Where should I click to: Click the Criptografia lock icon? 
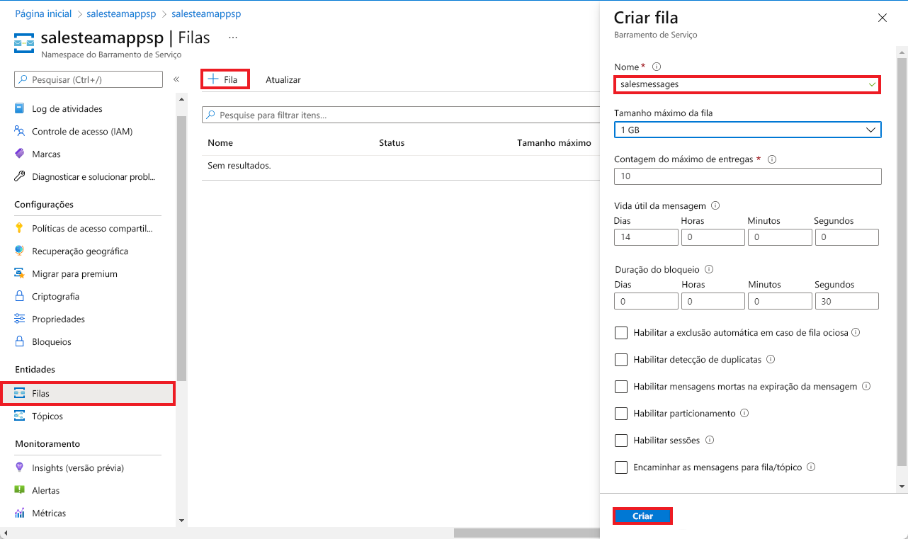click(x=20, y=296)
